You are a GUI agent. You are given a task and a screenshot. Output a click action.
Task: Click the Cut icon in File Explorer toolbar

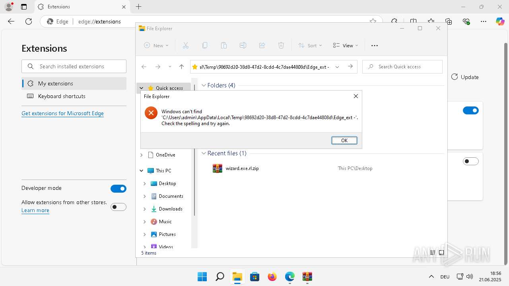pyautogui.click(x=185, y=45)
